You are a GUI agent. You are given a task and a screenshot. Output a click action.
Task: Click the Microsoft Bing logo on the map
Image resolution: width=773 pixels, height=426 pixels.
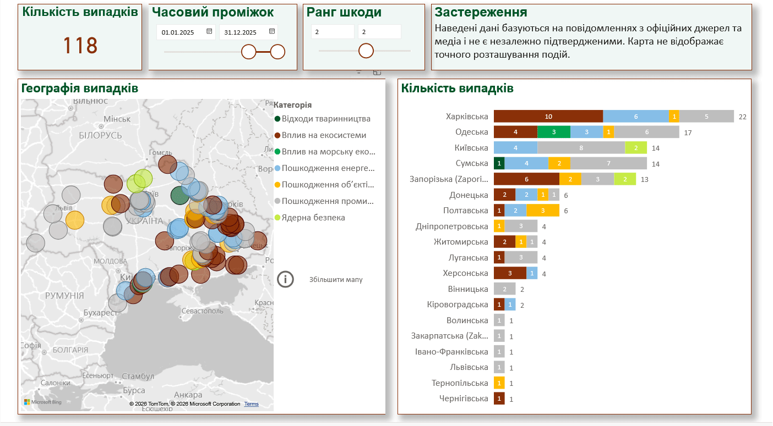(43, 402)
